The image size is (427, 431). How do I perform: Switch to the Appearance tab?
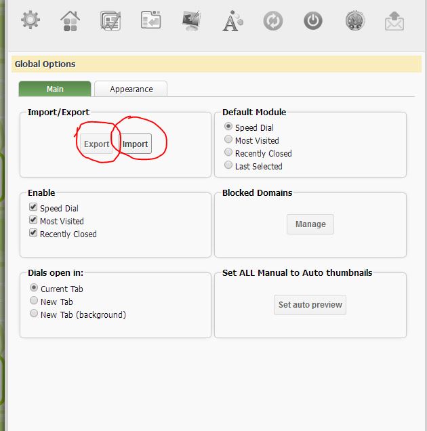coord(131,89)
